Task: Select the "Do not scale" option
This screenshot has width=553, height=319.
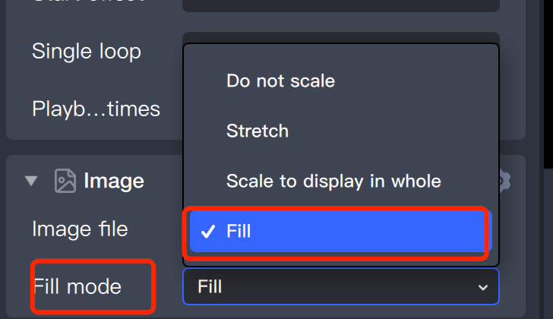Action: point(280,81)
